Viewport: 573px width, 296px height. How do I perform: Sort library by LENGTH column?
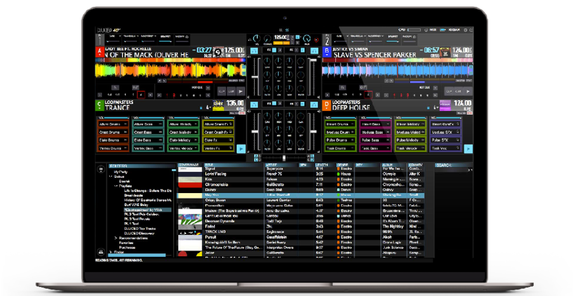pos(325,165)
